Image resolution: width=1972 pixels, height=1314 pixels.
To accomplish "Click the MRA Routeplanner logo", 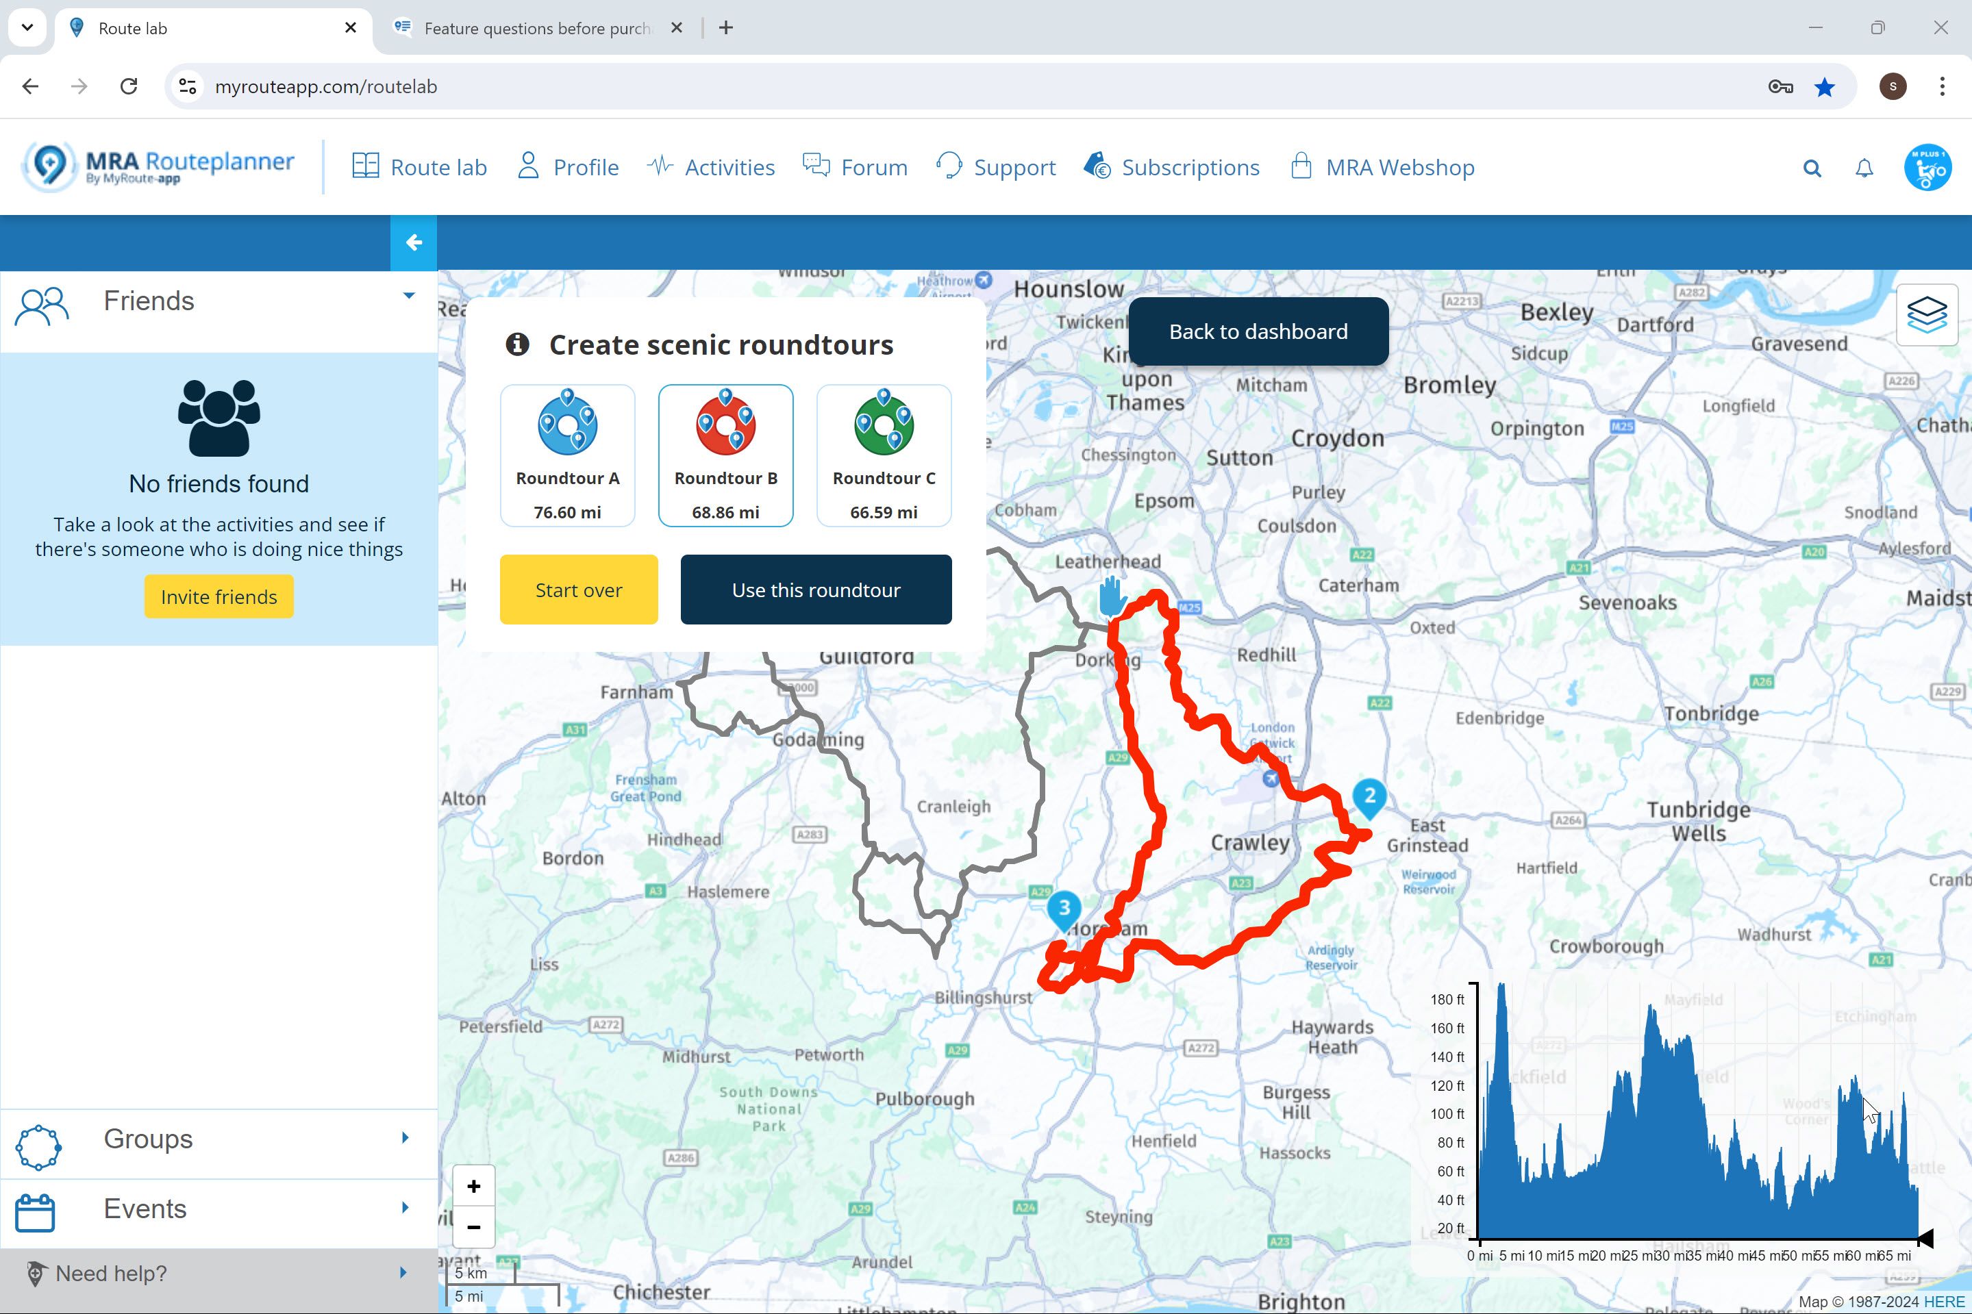I will click(x=158, y=167).
